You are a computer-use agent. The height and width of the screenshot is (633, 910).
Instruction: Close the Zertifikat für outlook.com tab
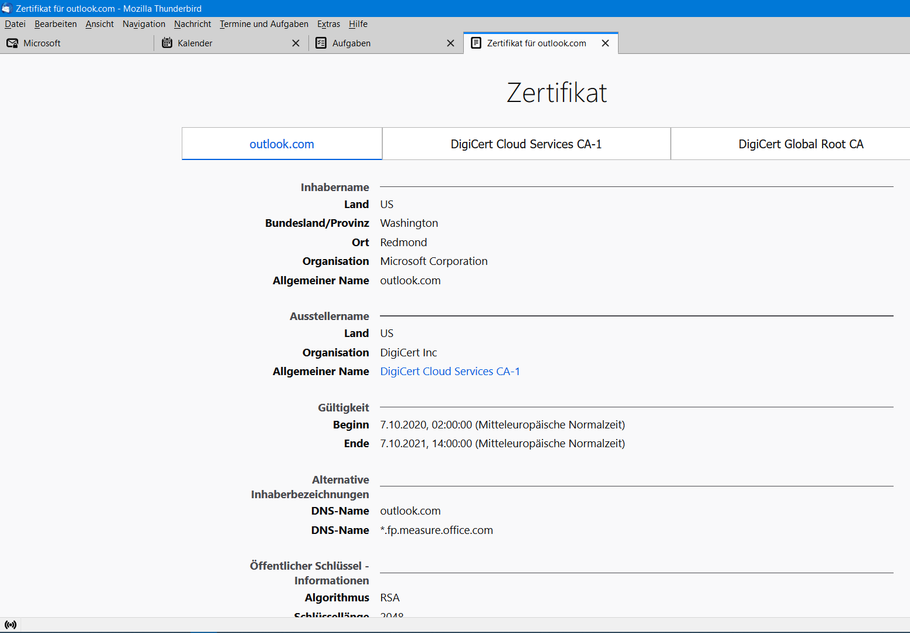coord(605,43)
